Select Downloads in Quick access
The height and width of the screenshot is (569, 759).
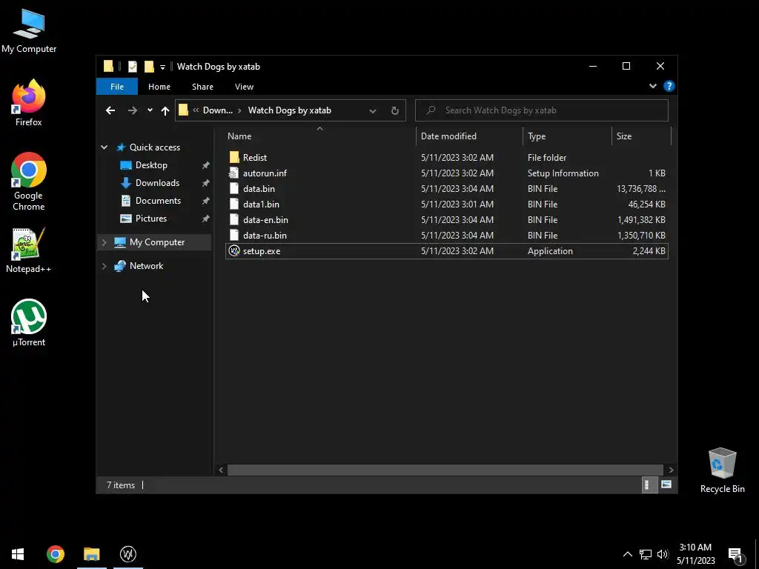157,183
